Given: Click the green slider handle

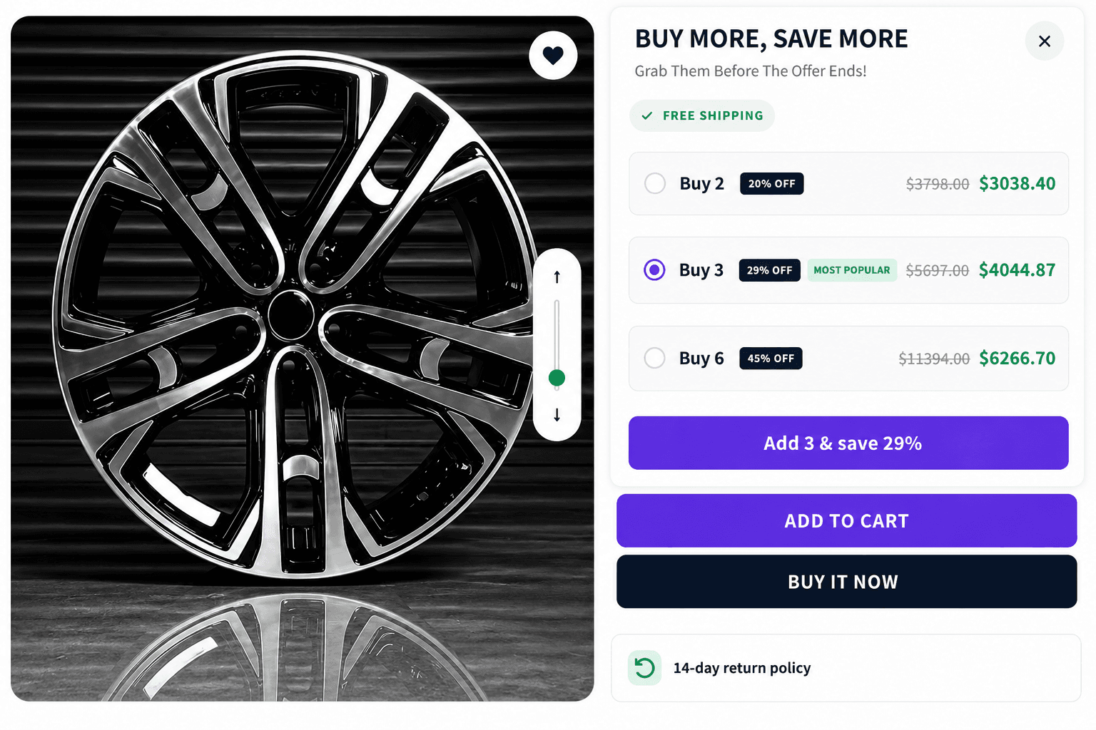Looking at the screenshot, I should click(x=557, y=378).
